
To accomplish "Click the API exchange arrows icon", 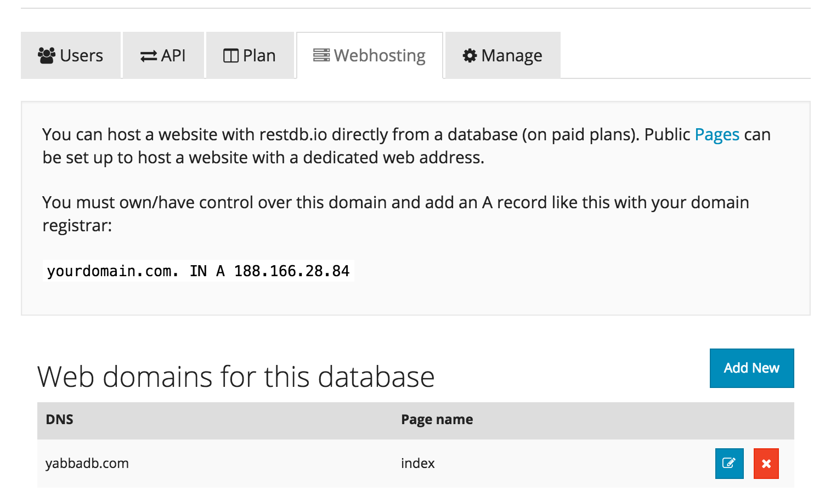I will 149,56.
